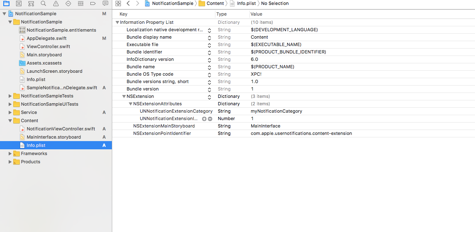
Task: Select the NSExtensionMainStoryboard key
Action: click(164, 126)
